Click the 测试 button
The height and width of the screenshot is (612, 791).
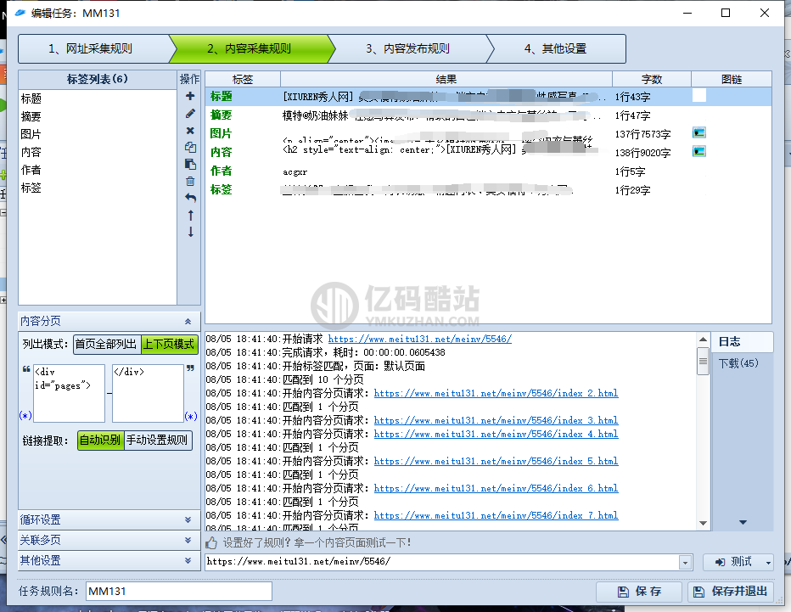[734, 562]
